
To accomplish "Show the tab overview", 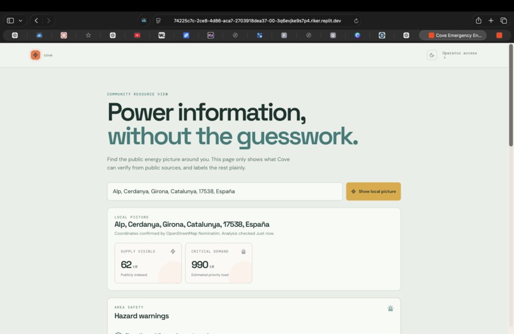I will click(x=504, y=20).
